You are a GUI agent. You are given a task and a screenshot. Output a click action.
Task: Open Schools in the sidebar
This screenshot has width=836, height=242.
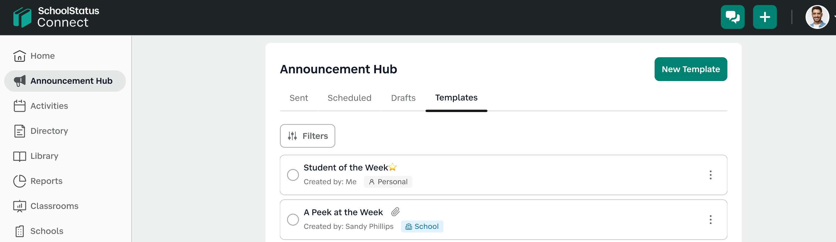coord(47,231)
